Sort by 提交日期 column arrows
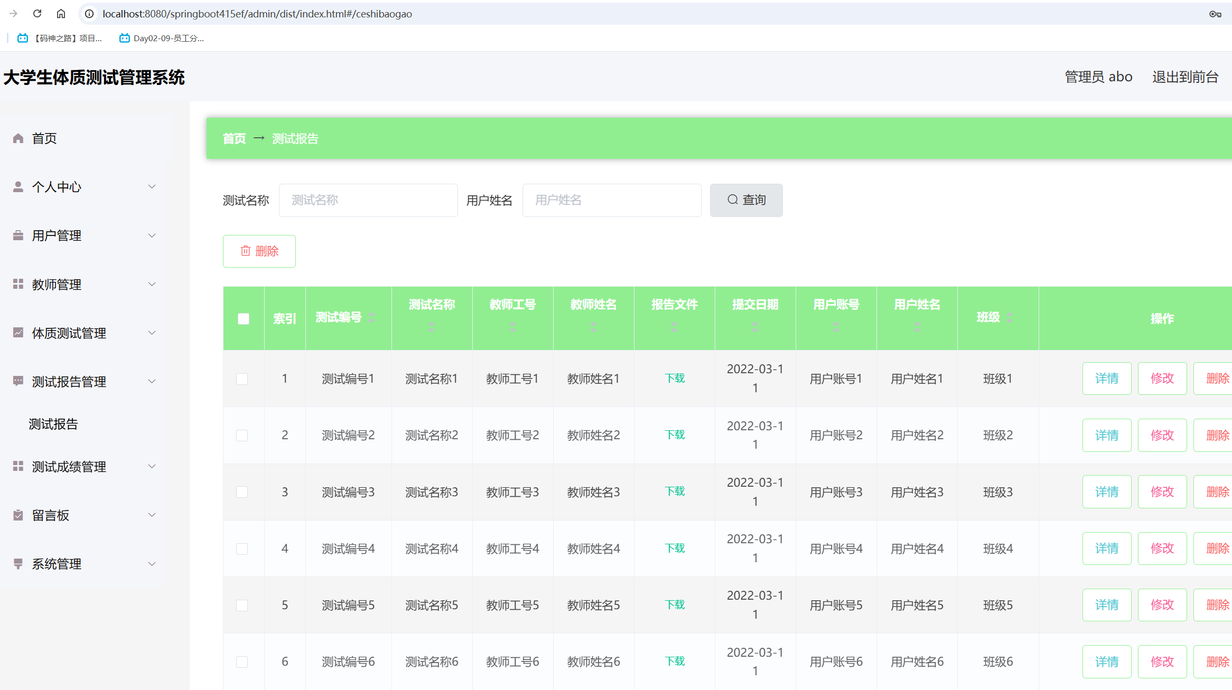This screenshot has width=1232, height=690. (755, 327)
